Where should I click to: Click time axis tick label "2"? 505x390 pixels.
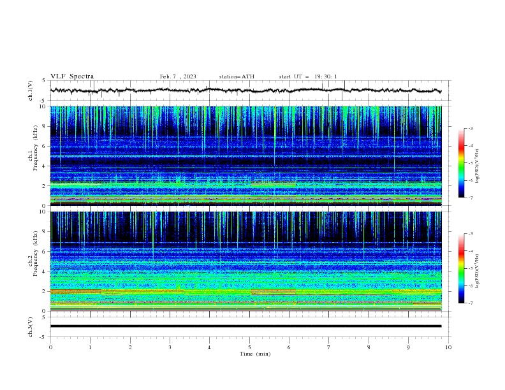(130, 347)
